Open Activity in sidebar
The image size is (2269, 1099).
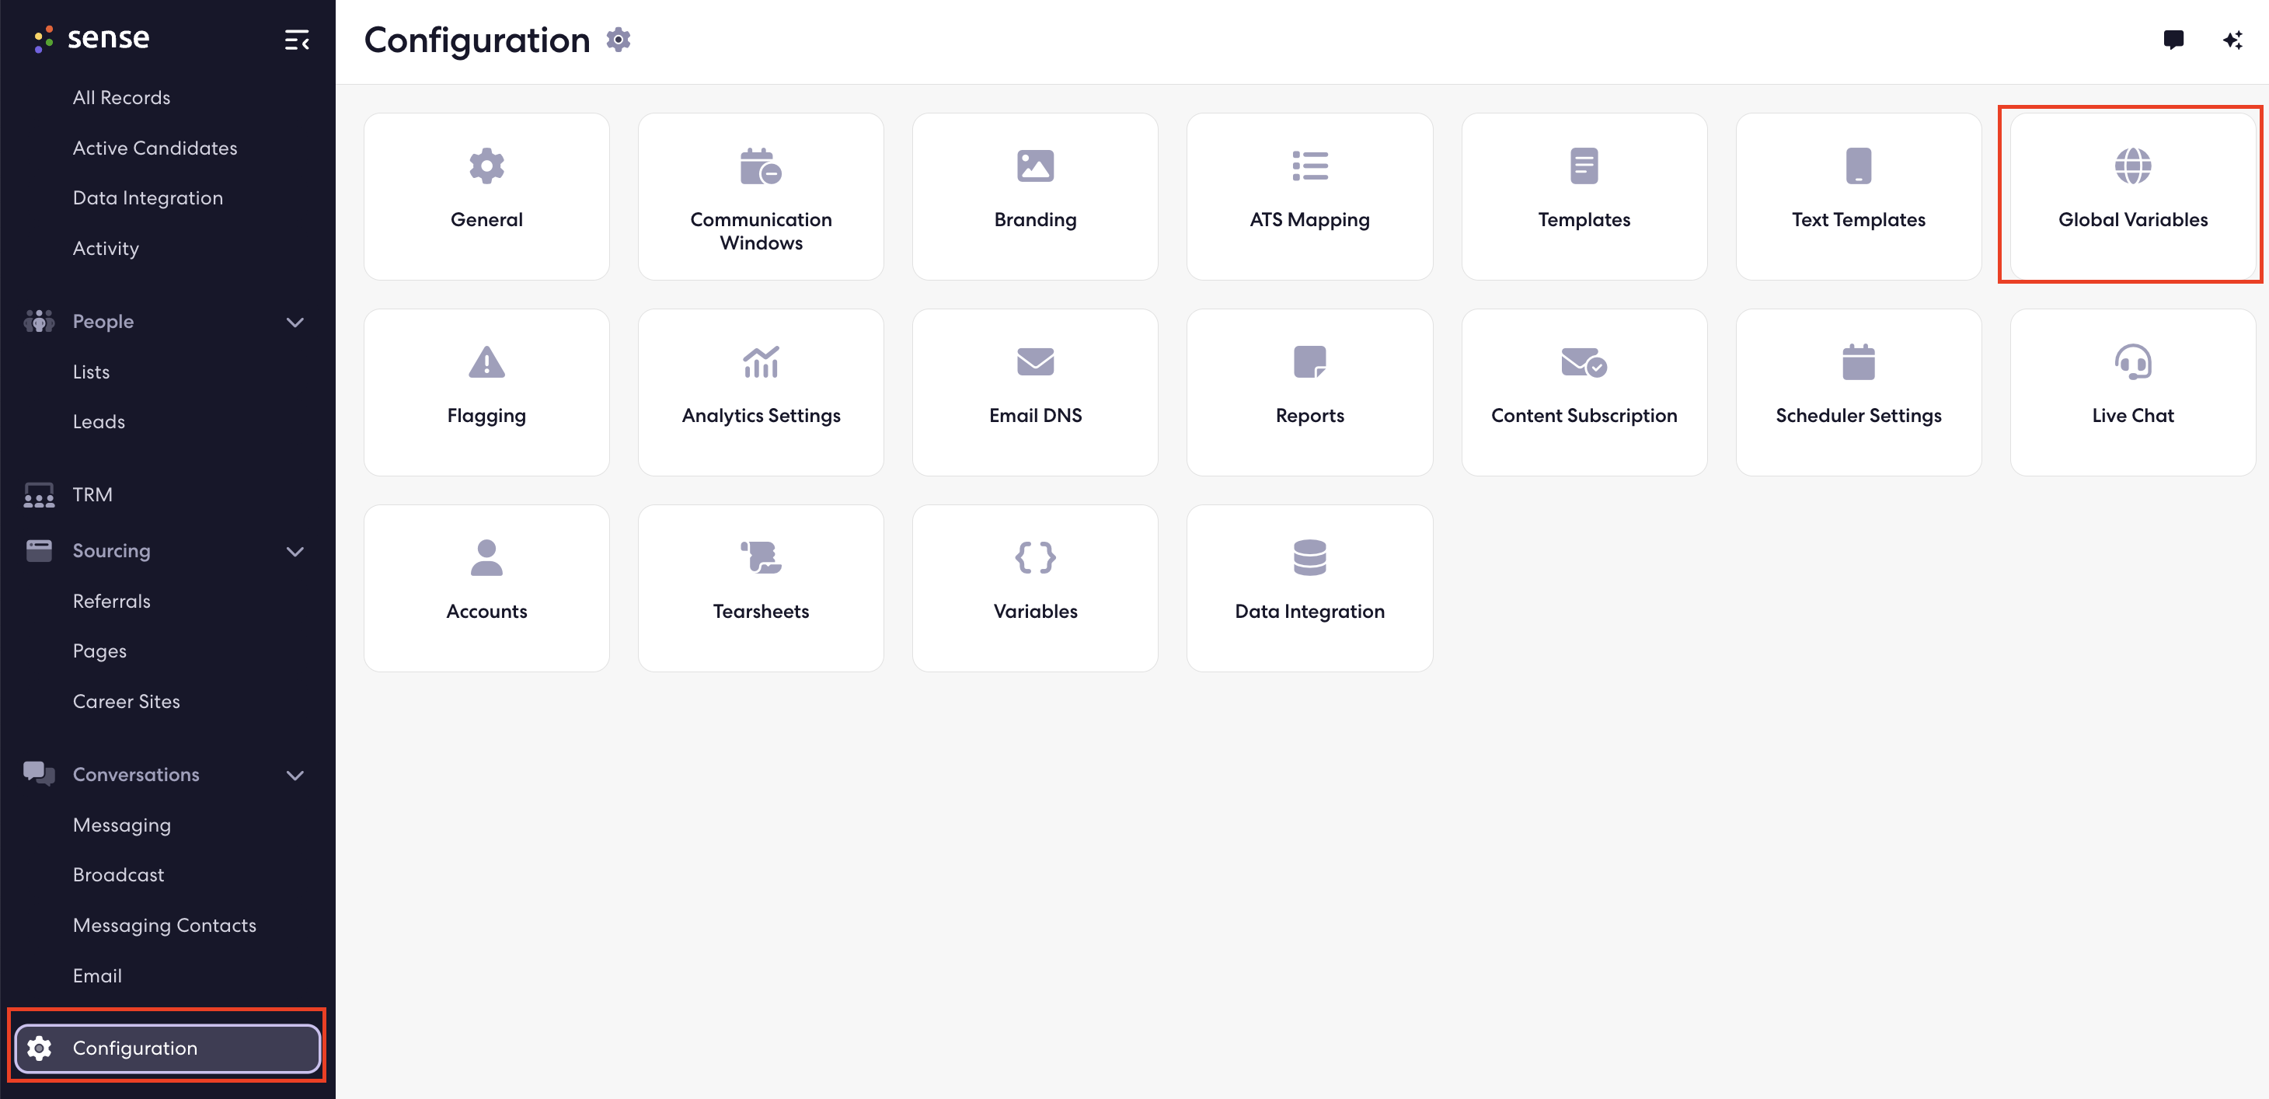(x=106, y=249)
